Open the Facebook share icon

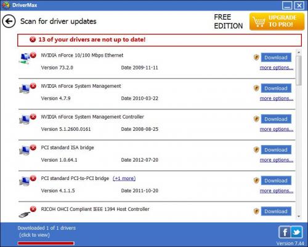[x=285, y=232]
